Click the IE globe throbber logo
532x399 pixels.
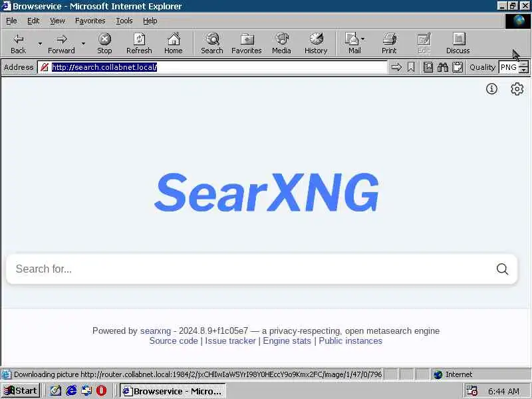coord(519,21)
